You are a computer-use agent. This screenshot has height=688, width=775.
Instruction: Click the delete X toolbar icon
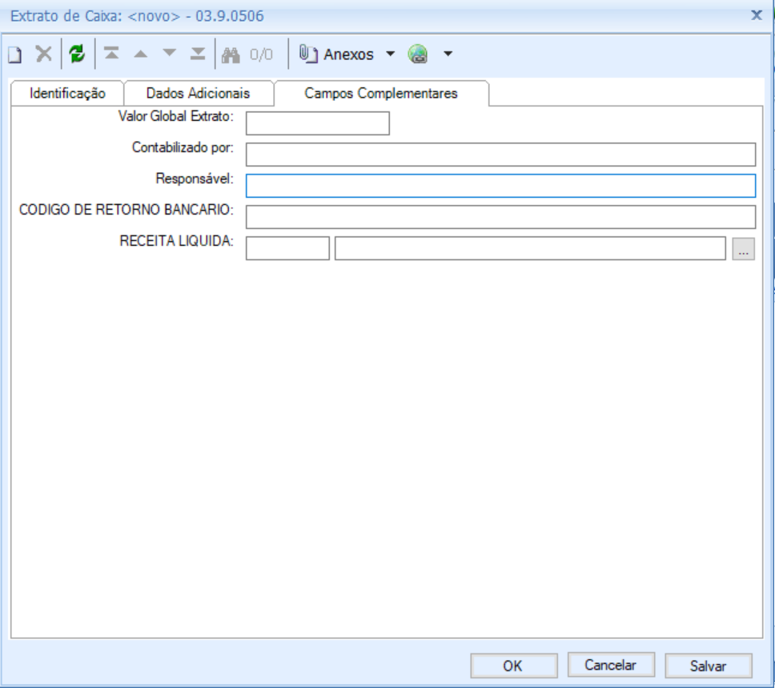[43, 54]
